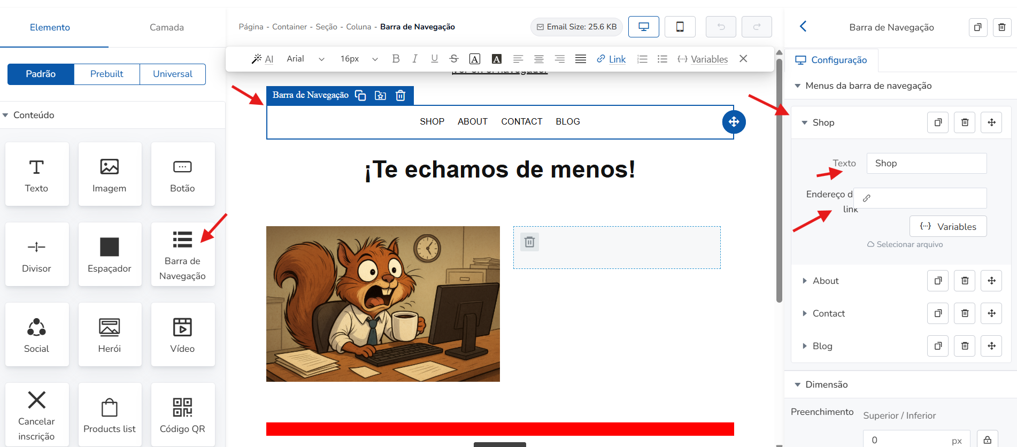Open the text background color picker

pos(497,59)
